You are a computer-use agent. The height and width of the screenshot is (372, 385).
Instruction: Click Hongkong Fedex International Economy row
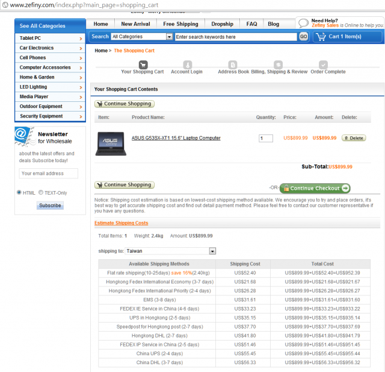[234, 282]
